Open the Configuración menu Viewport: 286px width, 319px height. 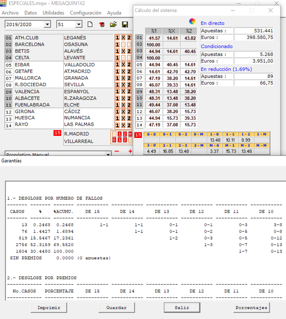point(86,13)
